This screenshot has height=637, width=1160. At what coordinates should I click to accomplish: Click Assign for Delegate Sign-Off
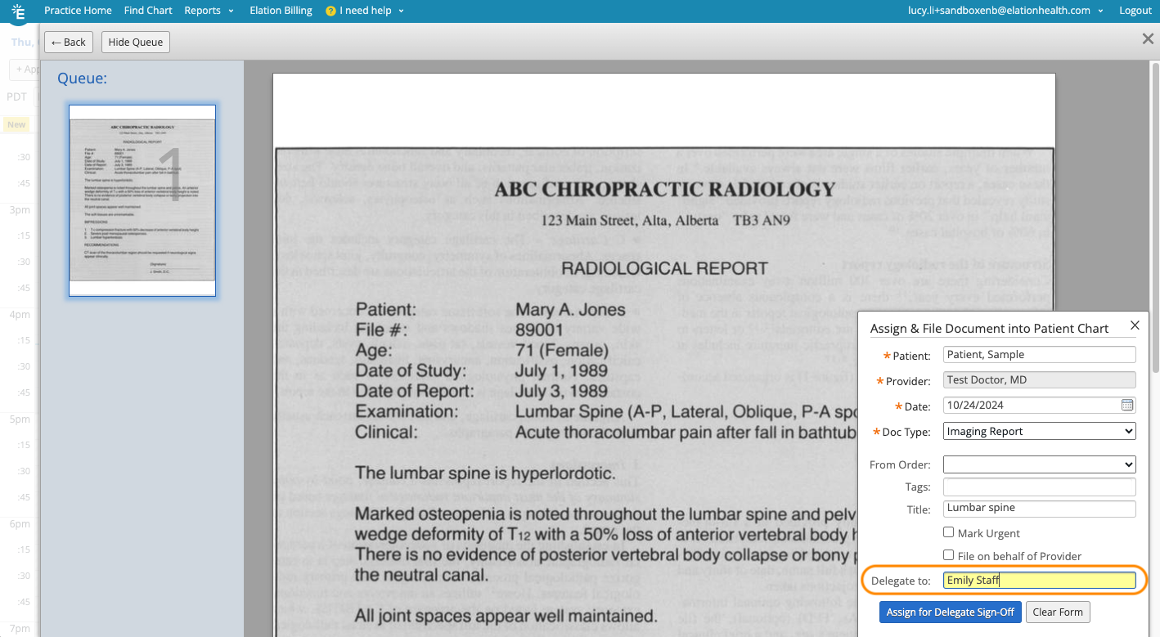[x=950, y=612]
